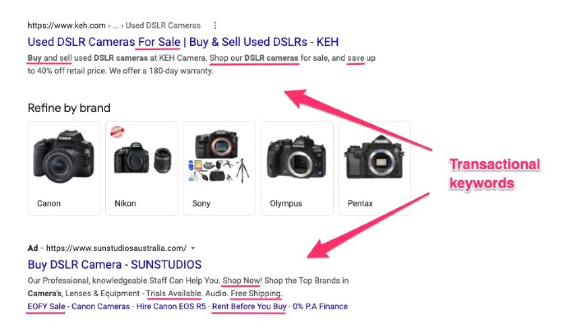Click the Sony brand label text

202,203
